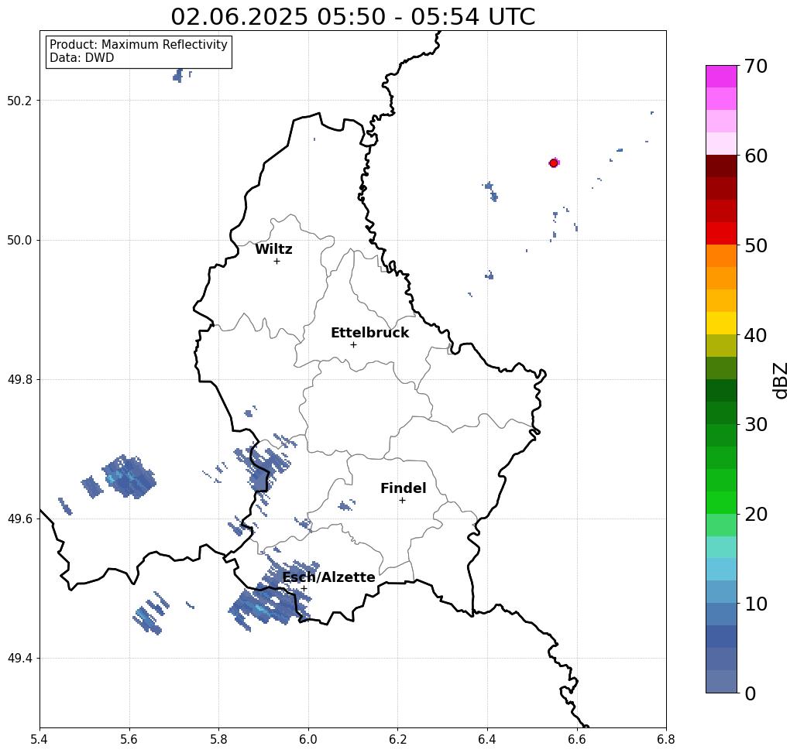
Task: Click the colorbar tick label 0
Action: coord(751,693)
